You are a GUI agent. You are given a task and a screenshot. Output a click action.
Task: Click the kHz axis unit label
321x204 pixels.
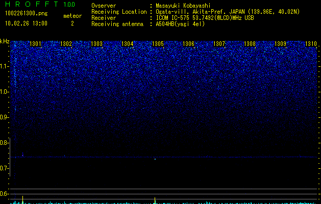[5, 41]
